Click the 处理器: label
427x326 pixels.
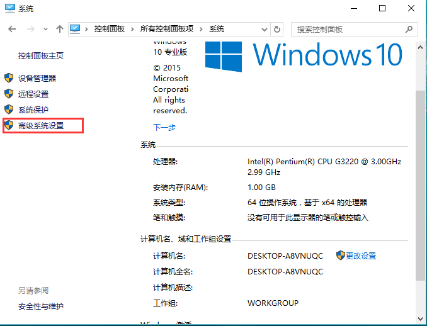(165, 162)
